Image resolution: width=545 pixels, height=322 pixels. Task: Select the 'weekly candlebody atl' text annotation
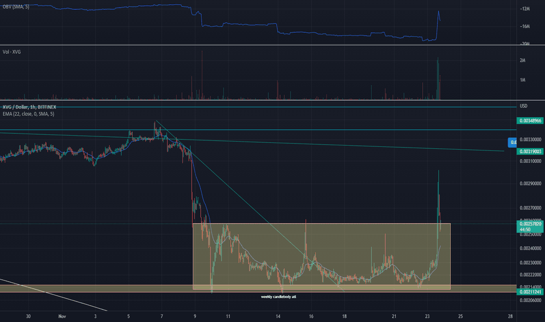click(x=278, y=297)
